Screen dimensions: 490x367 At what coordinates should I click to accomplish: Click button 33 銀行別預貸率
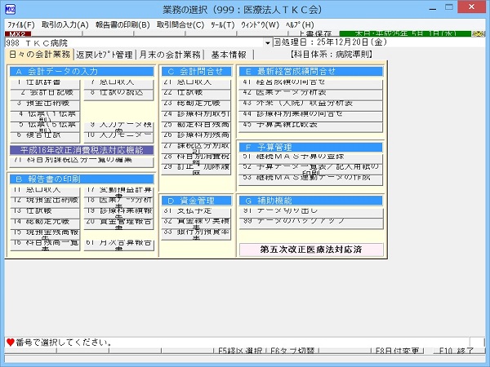coord(196,235)
